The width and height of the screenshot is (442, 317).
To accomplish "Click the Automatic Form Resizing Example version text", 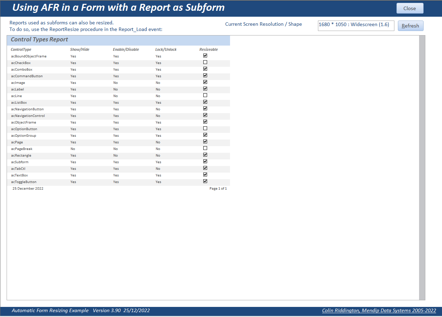I will pyautogui.click(x=81, y=310).
